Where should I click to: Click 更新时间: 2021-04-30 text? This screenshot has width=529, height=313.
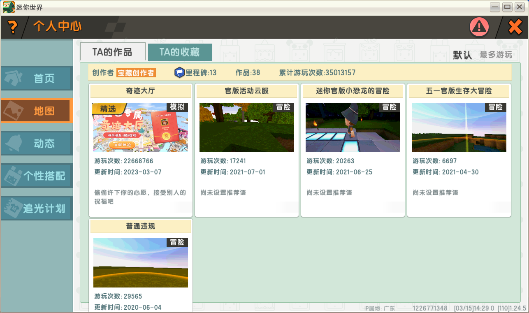point(445,172)
